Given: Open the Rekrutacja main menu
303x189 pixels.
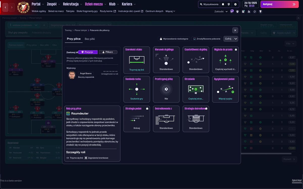Looking at the screenshot, I should (x=72, y=4).
